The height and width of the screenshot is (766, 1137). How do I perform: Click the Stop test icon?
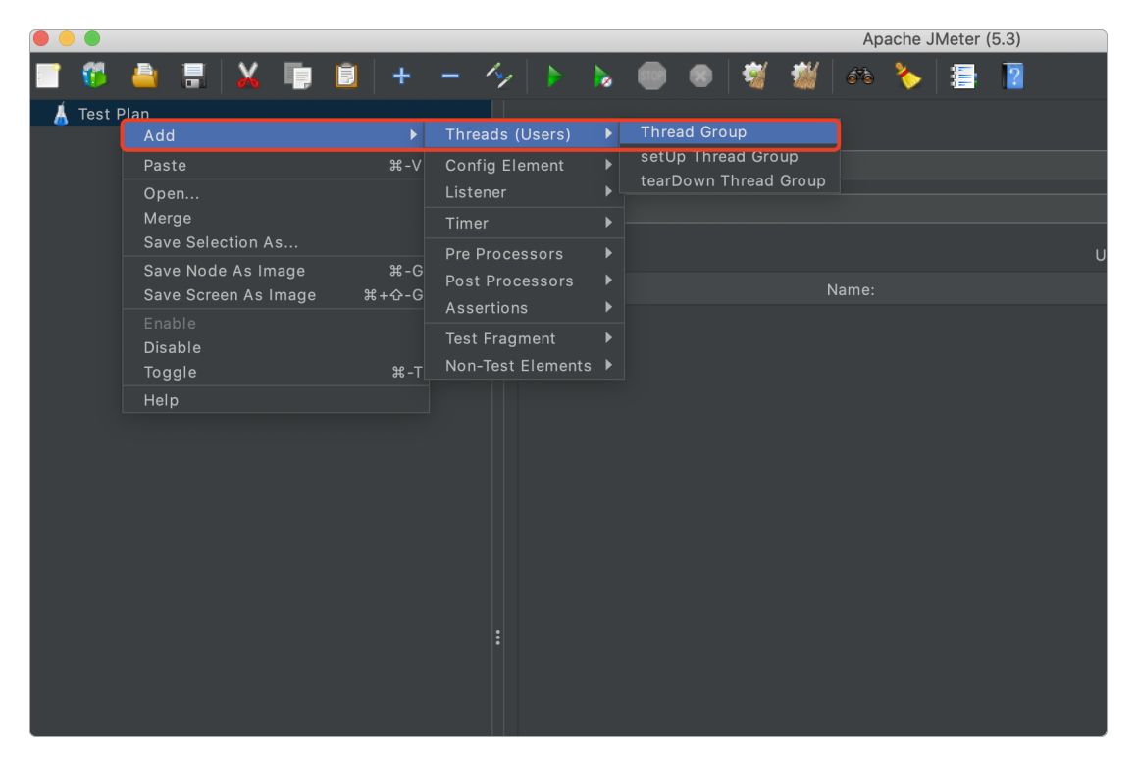coord(651,76)
